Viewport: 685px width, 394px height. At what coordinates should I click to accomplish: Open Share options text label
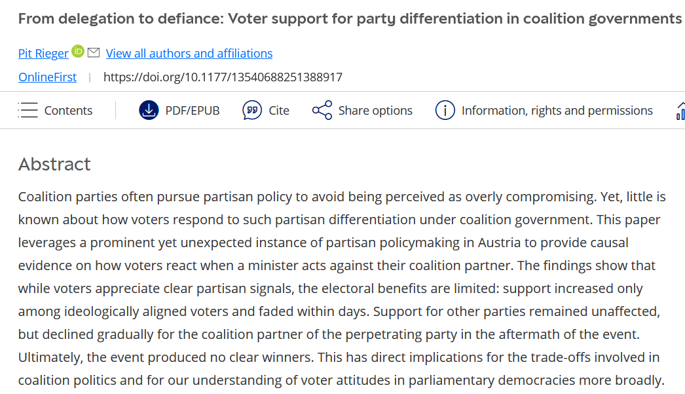pos(375,111)
